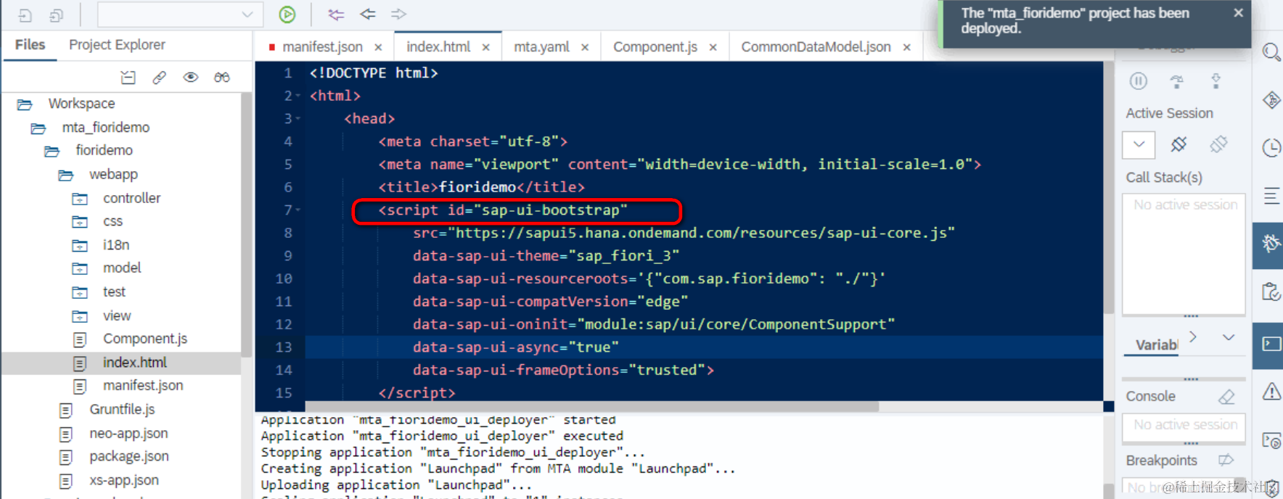Collapse the fioridemo module folder

click(x=52, y=152)
